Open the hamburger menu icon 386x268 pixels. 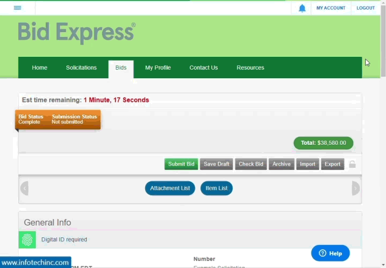(x=18, y=8)
